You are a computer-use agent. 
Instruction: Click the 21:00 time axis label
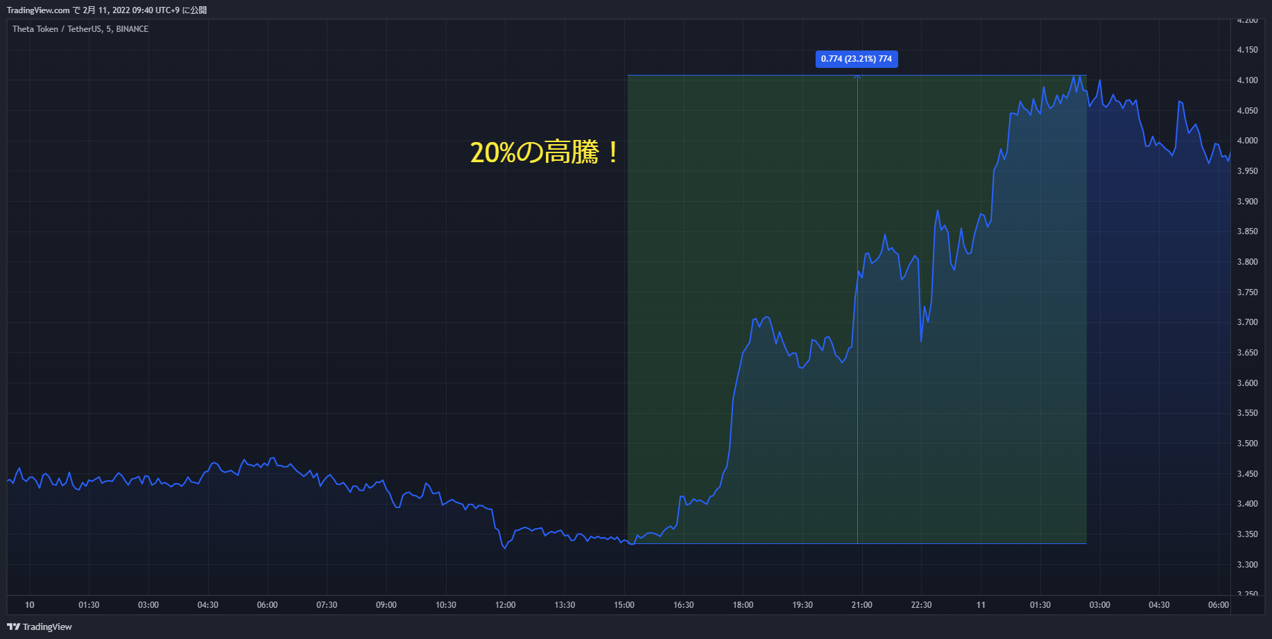click(x=862, y=605)
